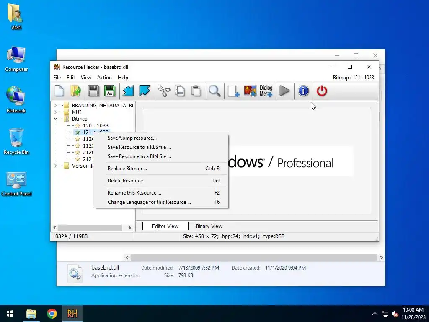Collapse the Bitmap tree node
Image resolution: width=429 pixels, height=322 pixels.
[x=56, y=119]
